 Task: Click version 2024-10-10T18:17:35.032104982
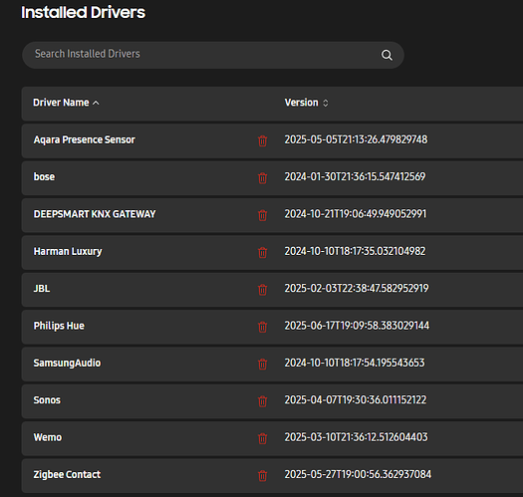click(355, 251)
